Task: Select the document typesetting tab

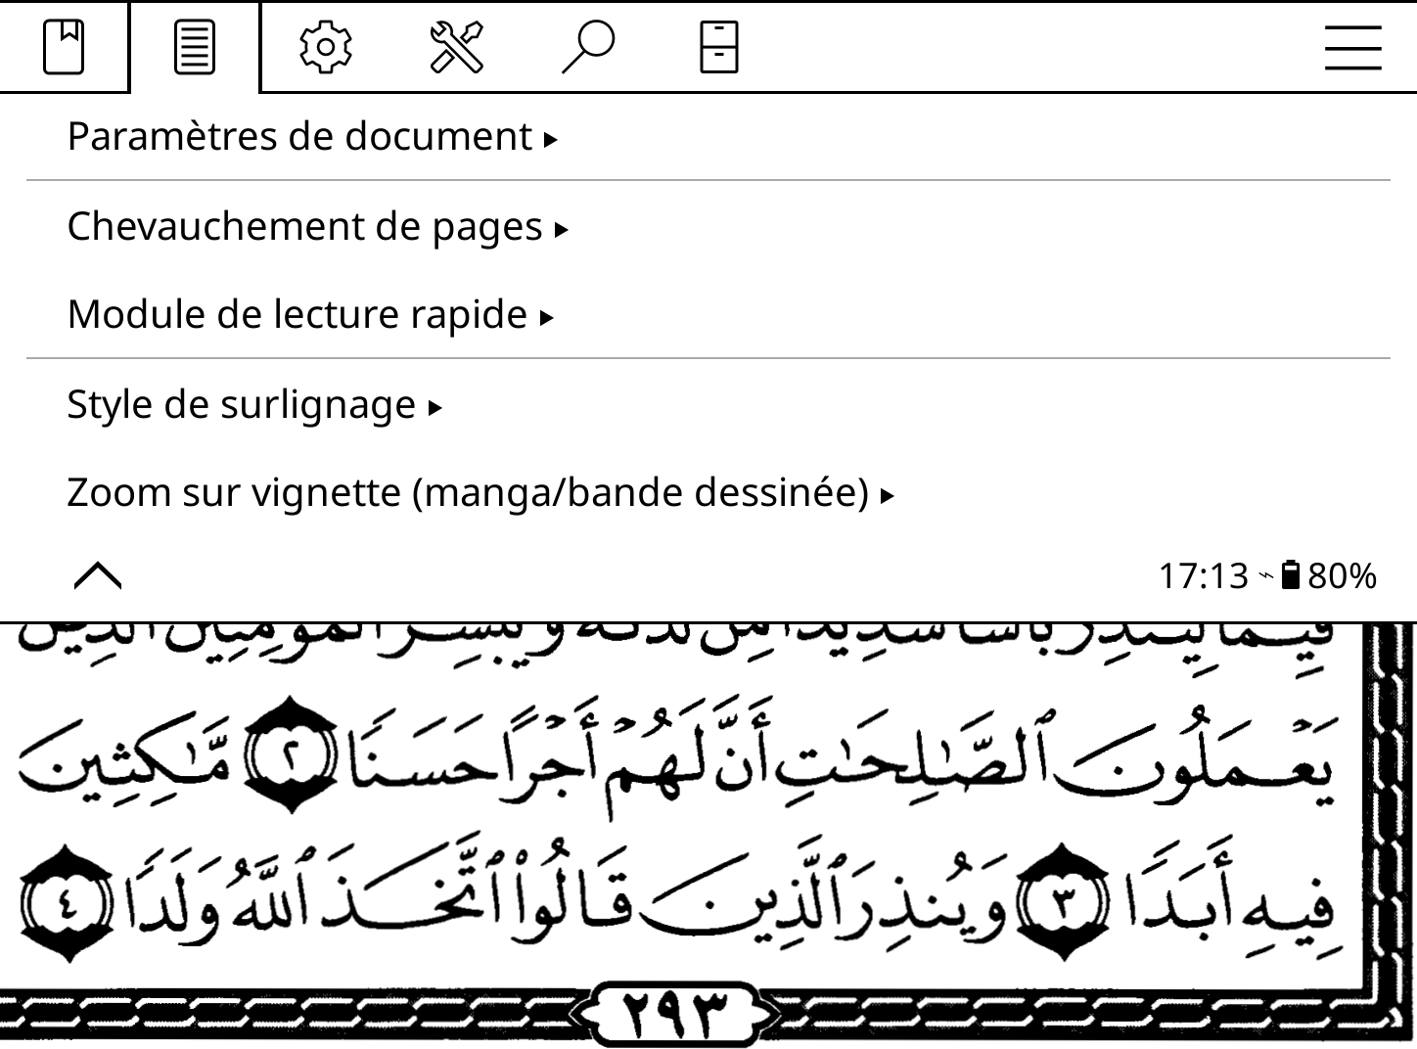Action: (195, 47)
